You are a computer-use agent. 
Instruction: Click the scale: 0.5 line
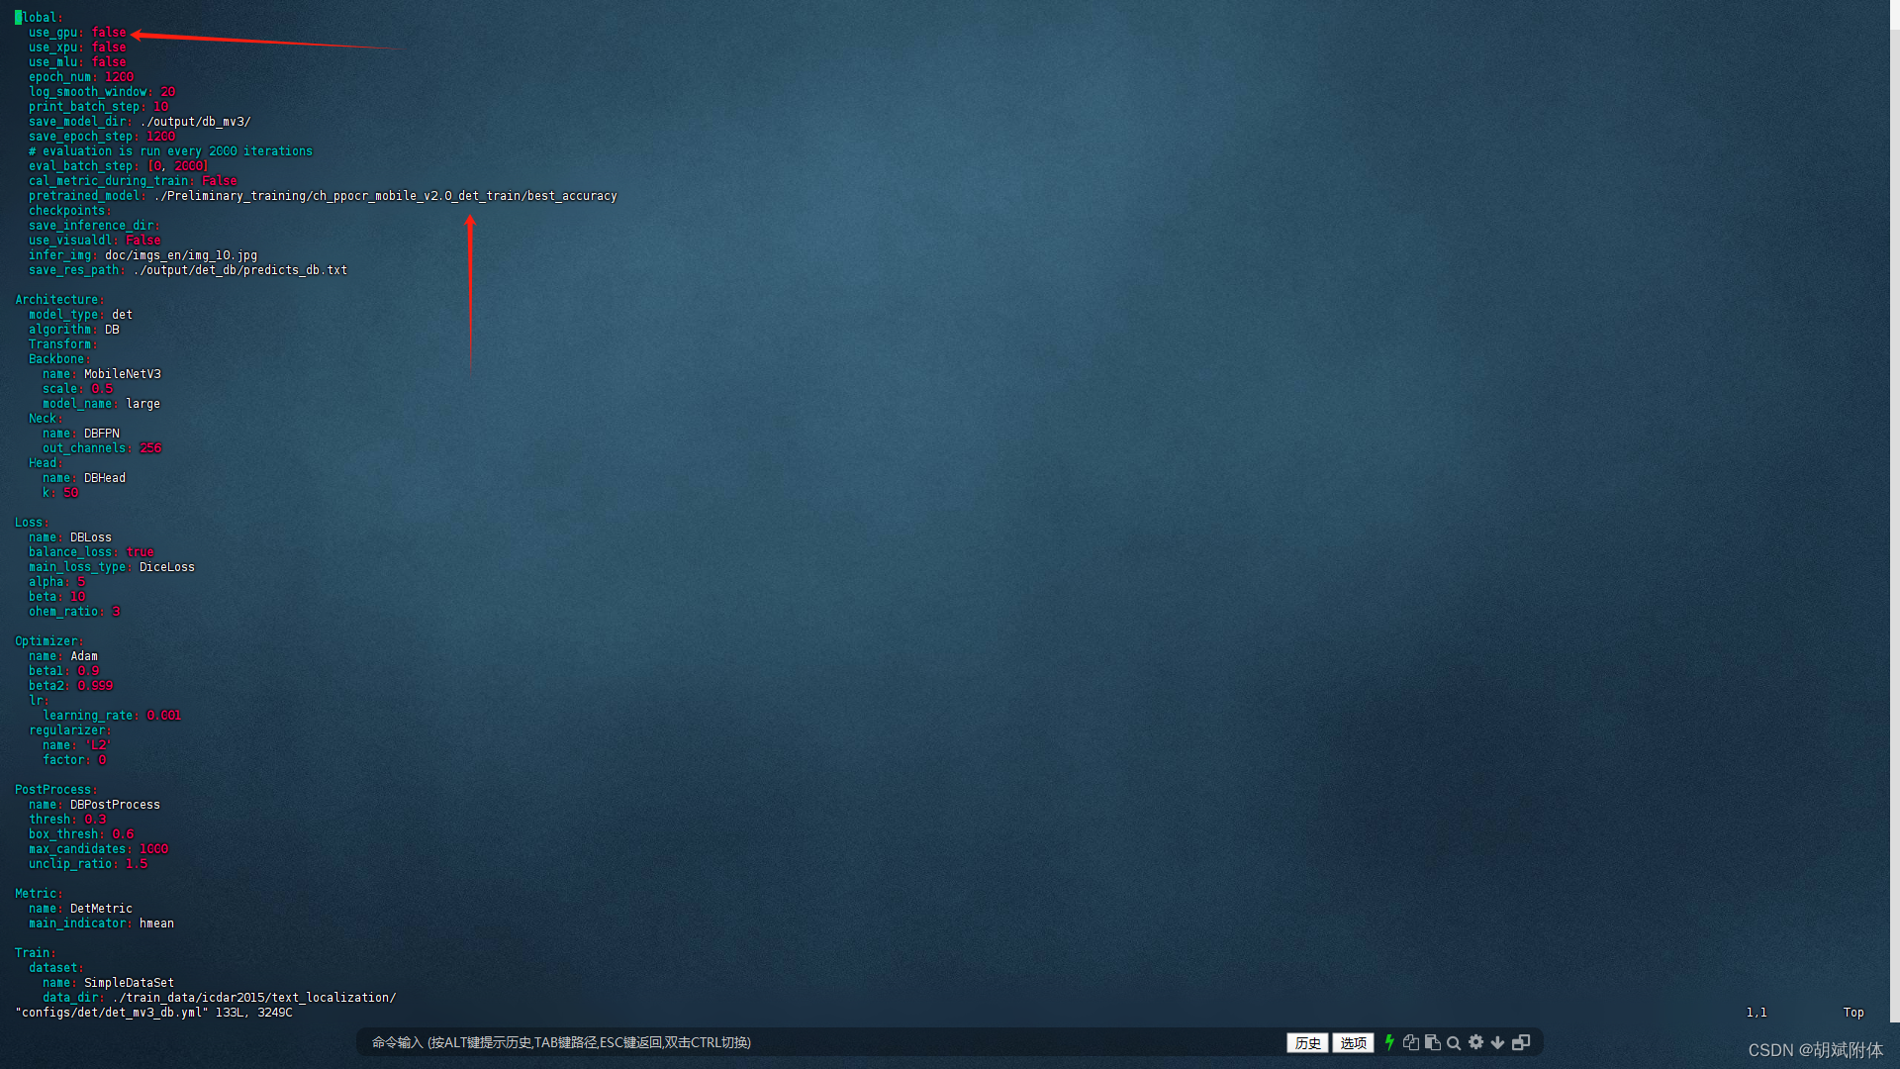(x=77, y=389)
